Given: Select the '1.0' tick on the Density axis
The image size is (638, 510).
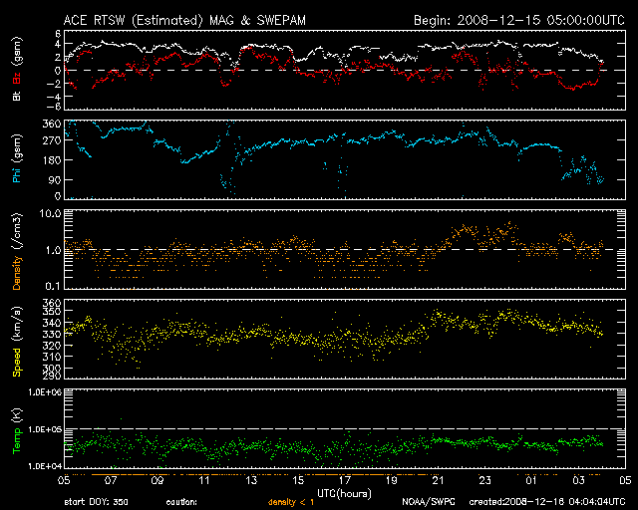Looking at the screenshot, I should [x=53, y=250].
